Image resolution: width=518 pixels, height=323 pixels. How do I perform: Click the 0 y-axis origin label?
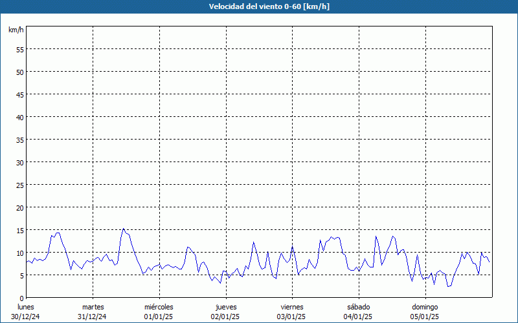pos(21,298)
